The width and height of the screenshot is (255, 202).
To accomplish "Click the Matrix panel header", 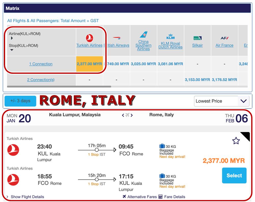I will coord(127,8).
